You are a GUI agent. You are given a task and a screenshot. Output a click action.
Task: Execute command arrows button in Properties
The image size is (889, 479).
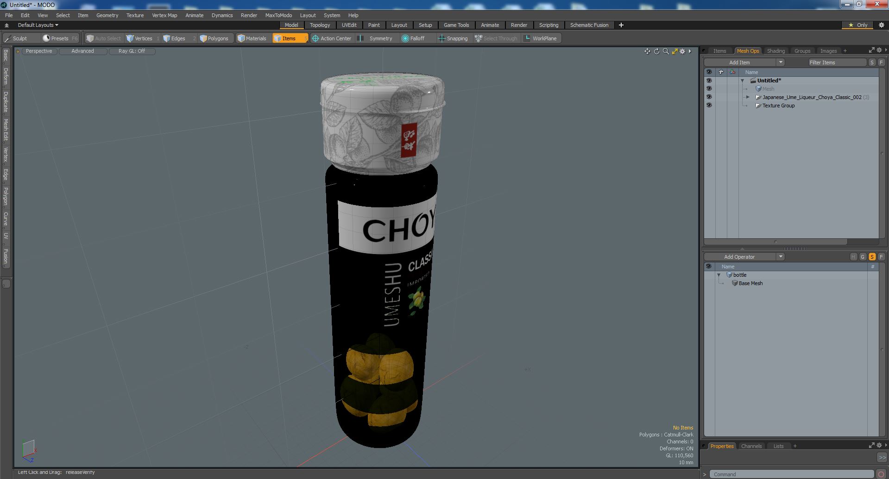point(882,457)
